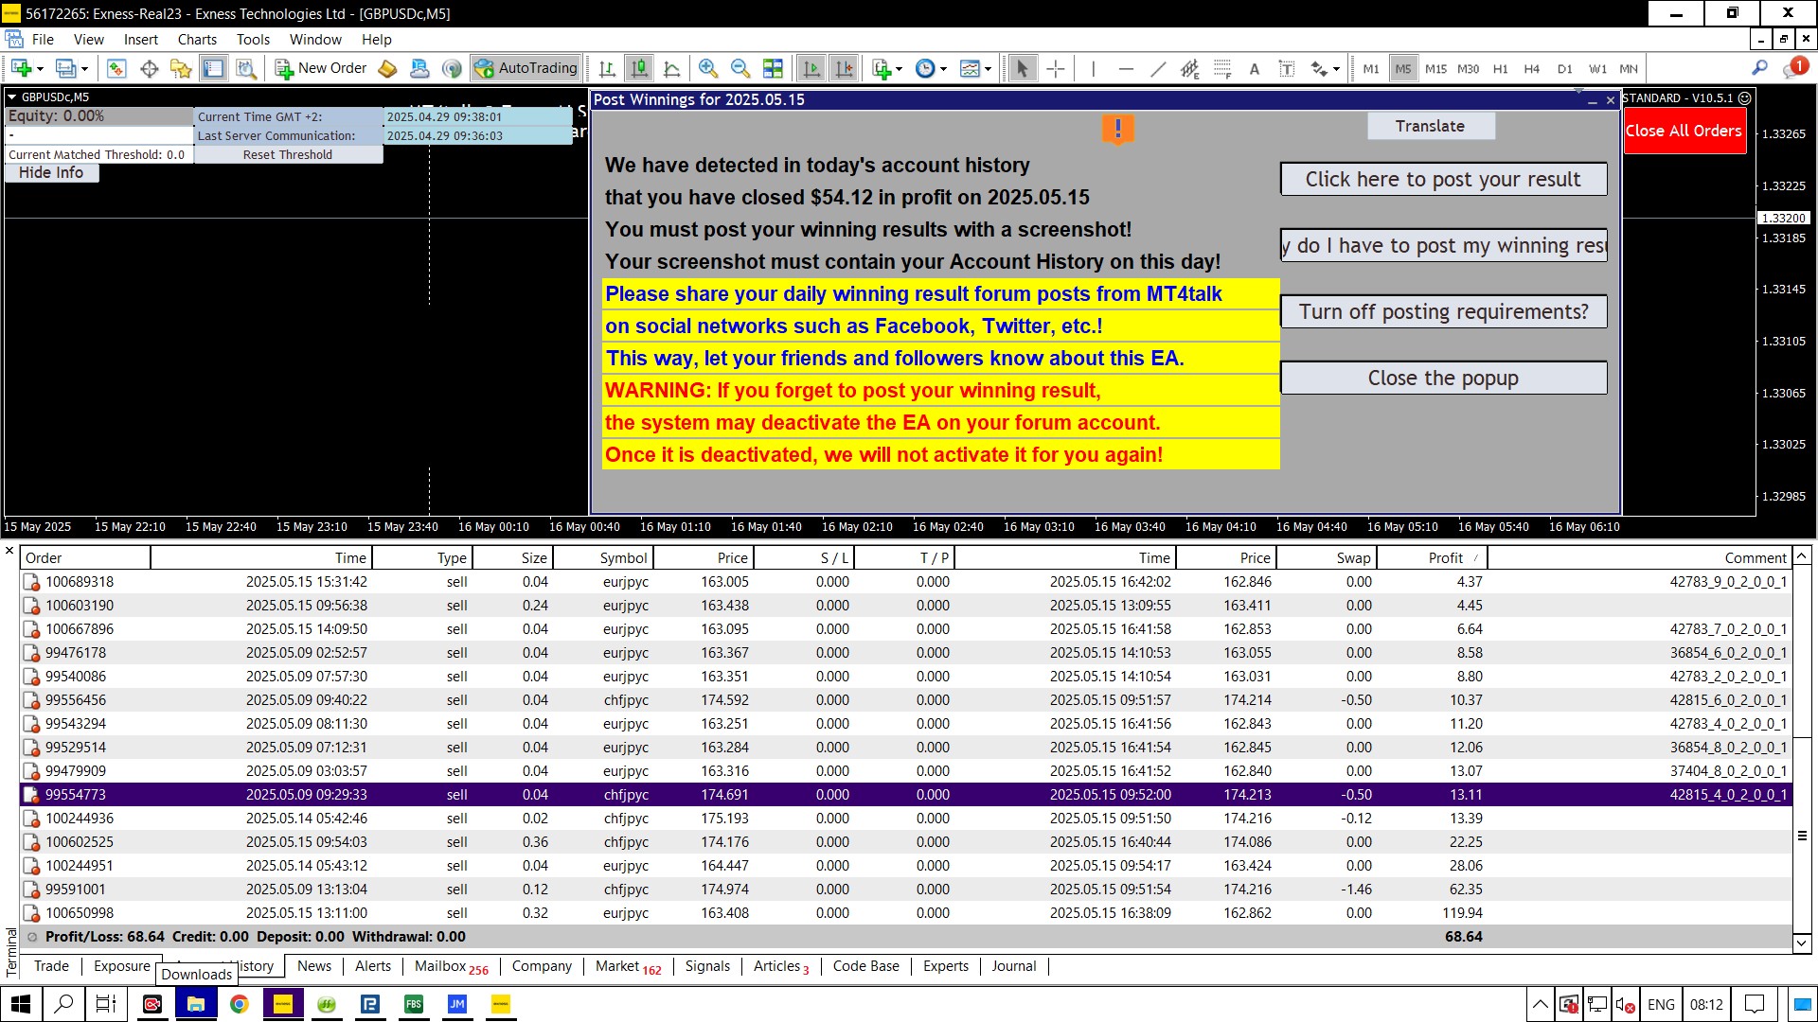1818x1022 pixels.
Task: Click the New Order toolbar button
Action: click(321, 68)
